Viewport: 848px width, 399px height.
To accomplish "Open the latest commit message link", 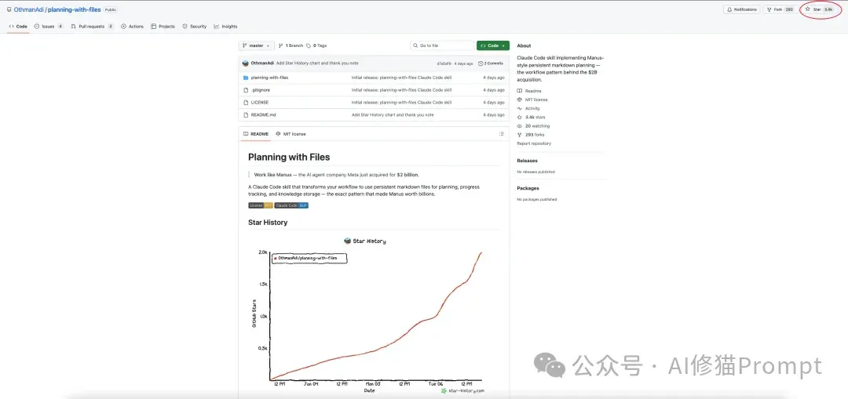I will pyautogui.click(x=317, y=63).
